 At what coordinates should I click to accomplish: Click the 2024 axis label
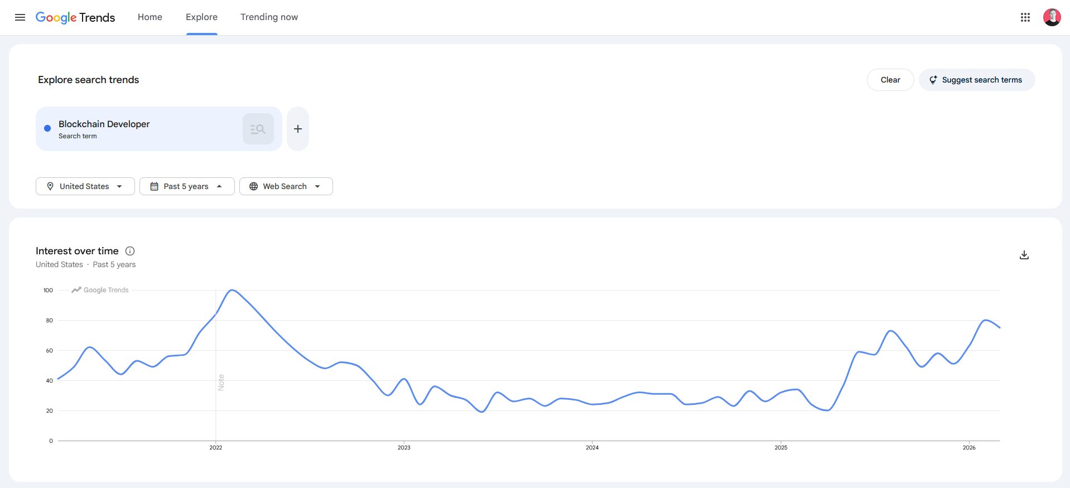coord(592,447)
